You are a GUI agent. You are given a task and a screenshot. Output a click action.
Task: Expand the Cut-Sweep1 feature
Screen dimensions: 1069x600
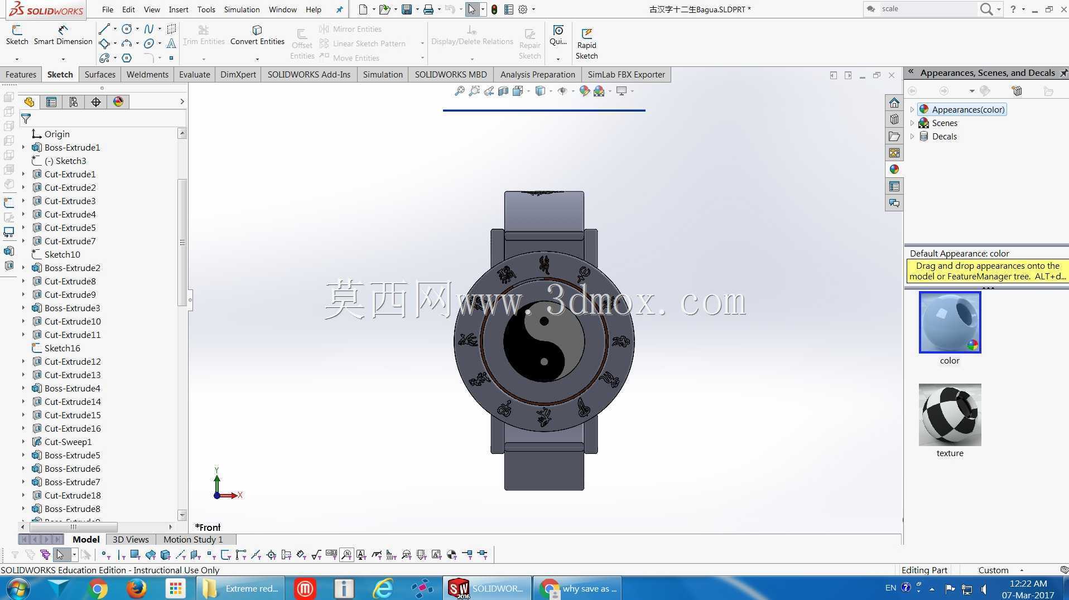coord(23,442)
